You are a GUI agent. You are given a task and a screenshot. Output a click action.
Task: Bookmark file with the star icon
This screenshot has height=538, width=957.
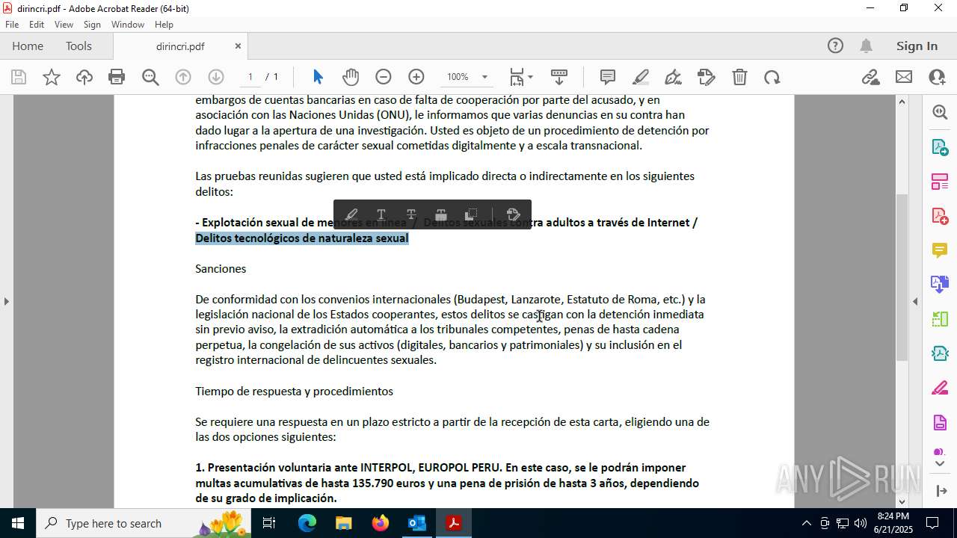click(x=52, y=77)
